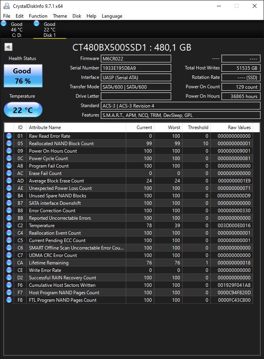
Task: Open the Language menu
Action: [x=112, y=16]
